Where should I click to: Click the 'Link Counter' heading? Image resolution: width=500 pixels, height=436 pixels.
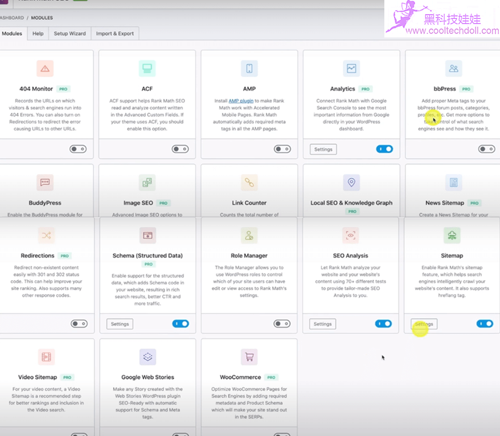click(x=249, y=203)
